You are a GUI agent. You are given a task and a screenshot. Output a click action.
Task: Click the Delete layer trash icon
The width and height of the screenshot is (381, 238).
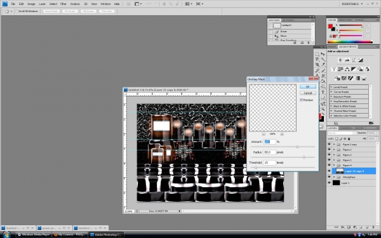click(373, 227)
